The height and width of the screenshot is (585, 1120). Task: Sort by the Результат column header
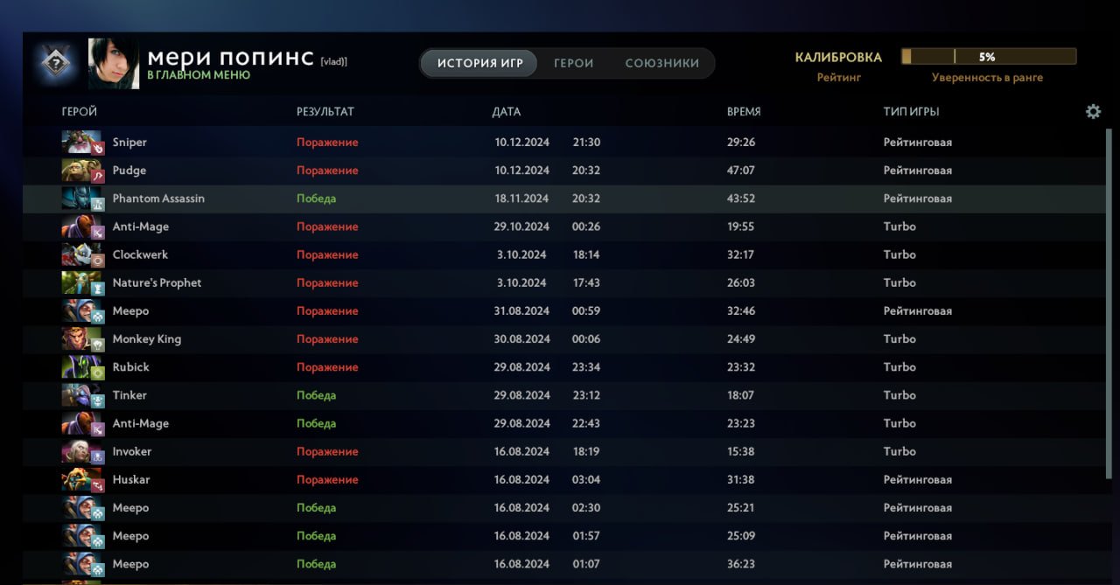[x=325, y=112]
